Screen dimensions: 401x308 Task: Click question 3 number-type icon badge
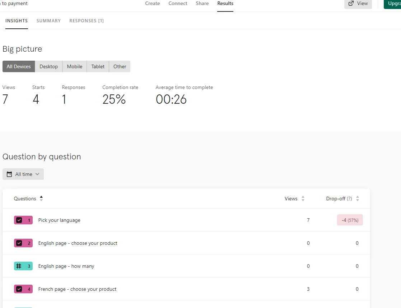pos(23,266)
